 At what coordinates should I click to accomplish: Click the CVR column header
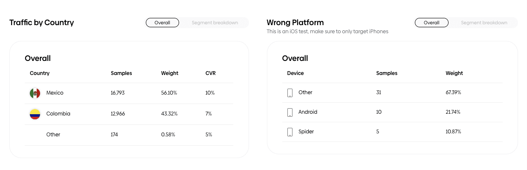[x=211, y=73]
